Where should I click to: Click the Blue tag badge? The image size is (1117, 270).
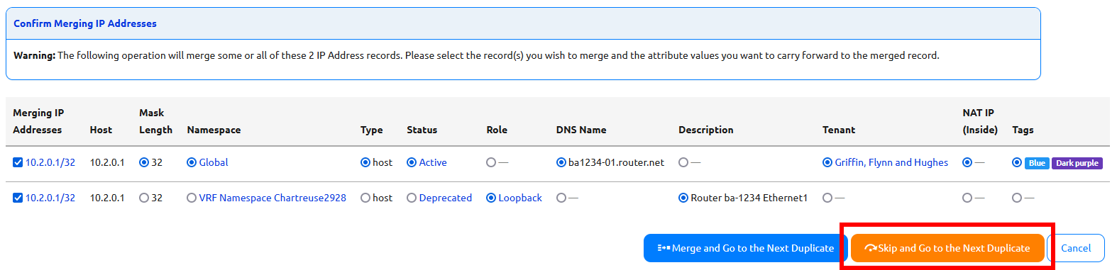(1037, 163)
